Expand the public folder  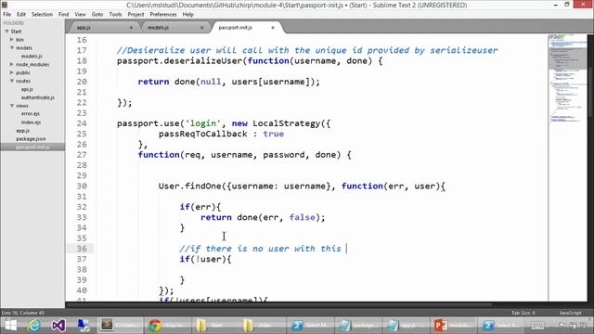12,72
